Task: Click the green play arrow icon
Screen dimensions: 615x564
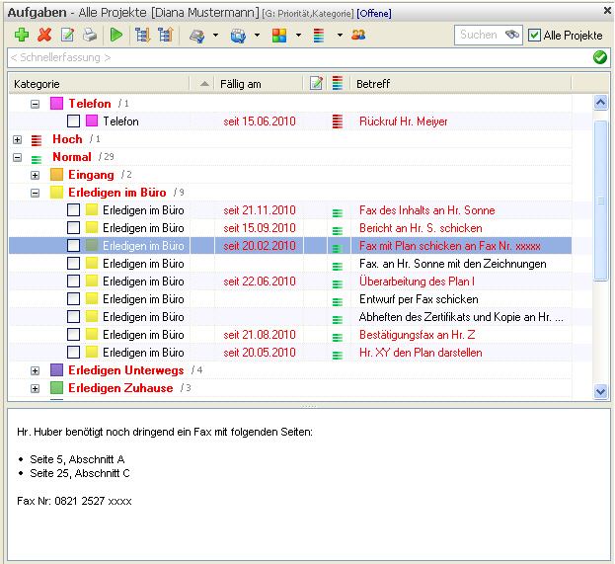Action: 116,35
